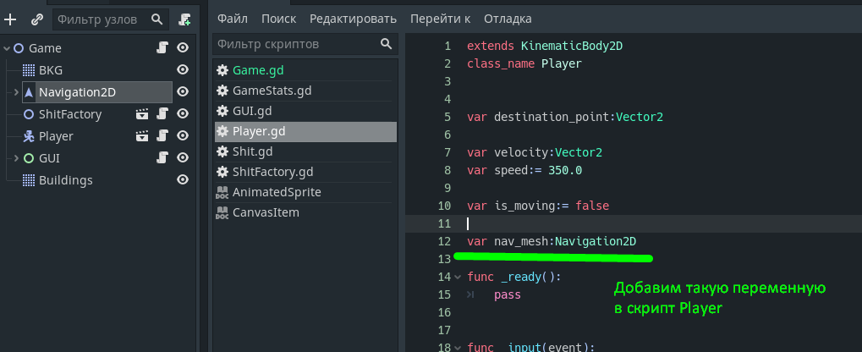Open Game.gd in the script list
The height and width of the screenshot is (352, 862).
pos(251,70)
